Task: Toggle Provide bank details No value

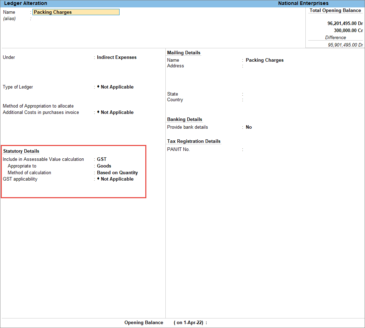Action: click(x=249, y=127)
